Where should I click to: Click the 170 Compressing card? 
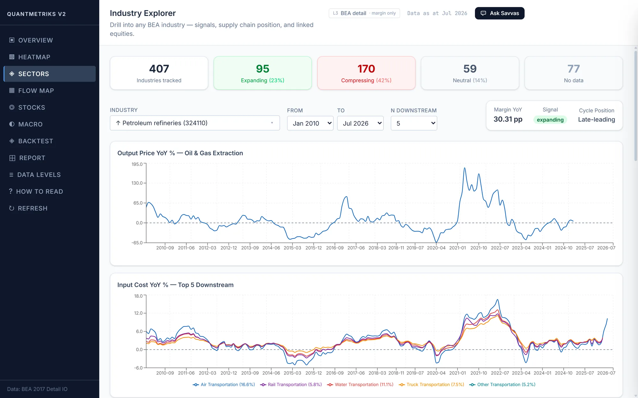click(x=366, y=73)
